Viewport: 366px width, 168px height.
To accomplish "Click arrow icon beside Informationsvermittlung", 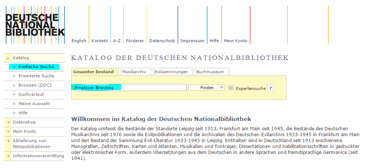I will coord(8,156).
